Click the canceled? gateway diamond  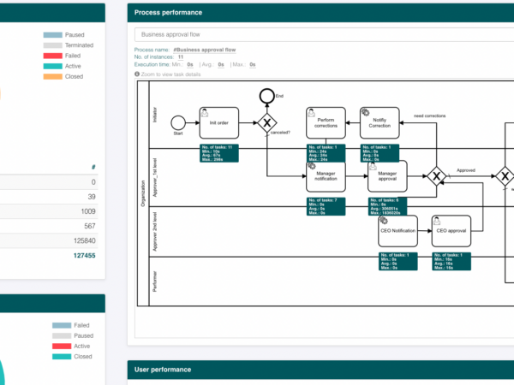(266, 122)
